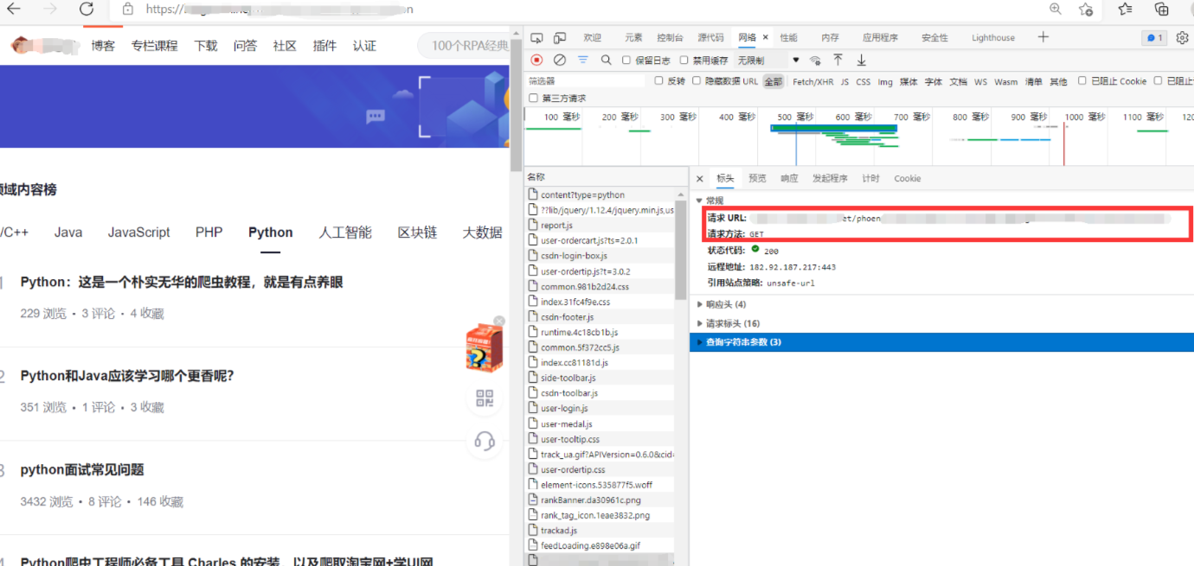Select the 全部 filter button
The image size is (1194, 566).
click(x=773, y=82)
